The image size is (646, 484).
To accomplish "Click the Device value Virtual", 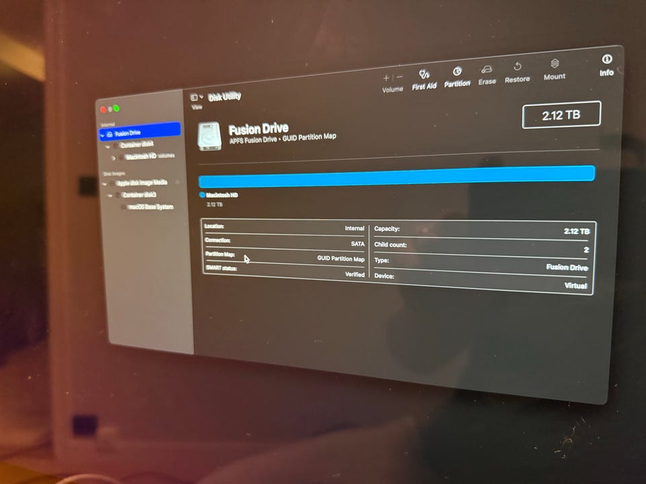I will [575, 285].
